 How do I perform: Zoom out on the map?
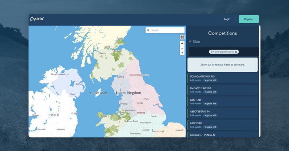[x=182, y=48]
